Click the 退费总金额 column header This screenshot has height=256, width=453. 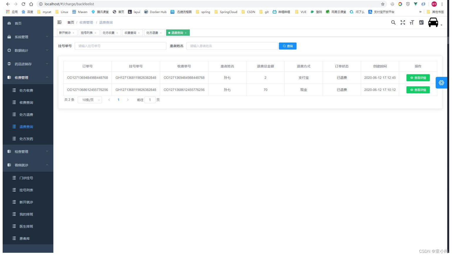(x=265, y=66)
